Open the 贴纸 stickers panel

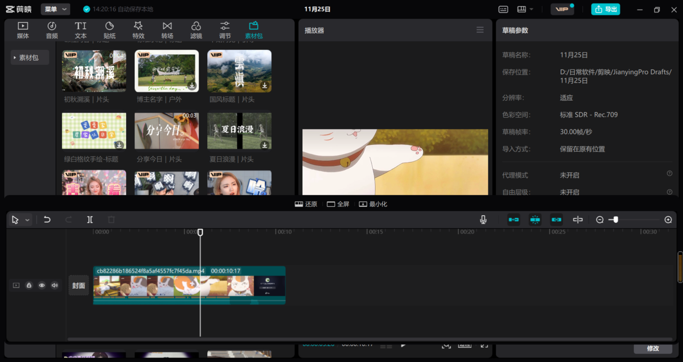pos(110,30)
